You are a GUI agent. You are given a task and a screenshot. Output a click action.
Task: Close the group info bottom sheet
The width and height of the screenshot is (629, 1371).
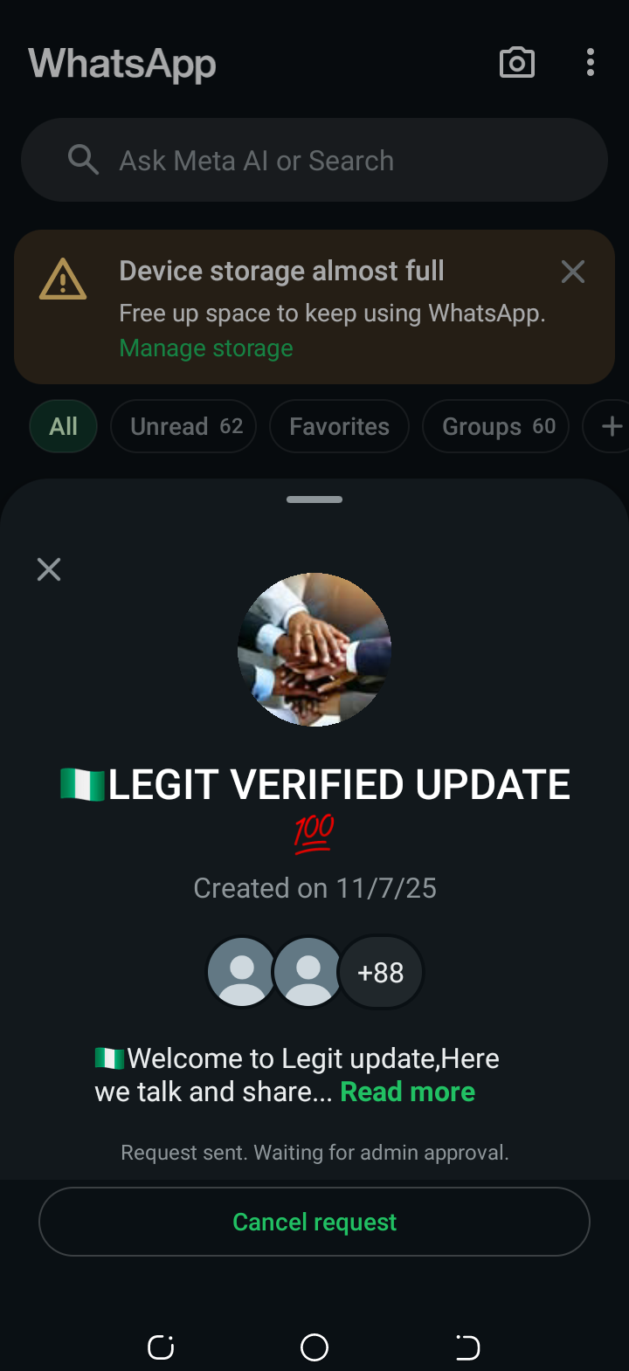point(49,569)
